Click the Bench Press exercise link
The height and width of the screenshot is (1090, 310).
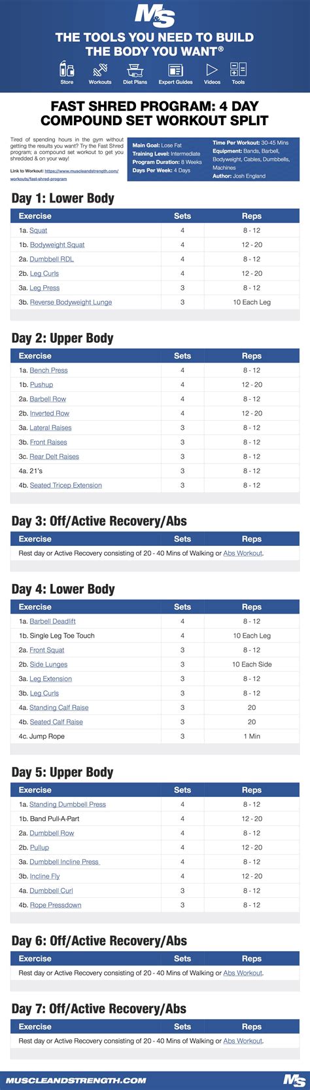(48, 370)
